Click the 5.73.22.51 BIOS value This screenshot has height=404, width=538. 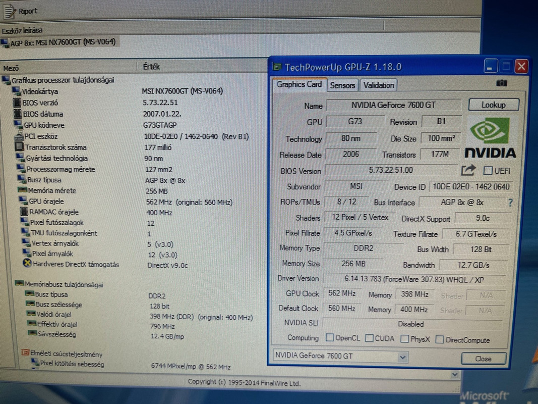click(x=160, y=103)
